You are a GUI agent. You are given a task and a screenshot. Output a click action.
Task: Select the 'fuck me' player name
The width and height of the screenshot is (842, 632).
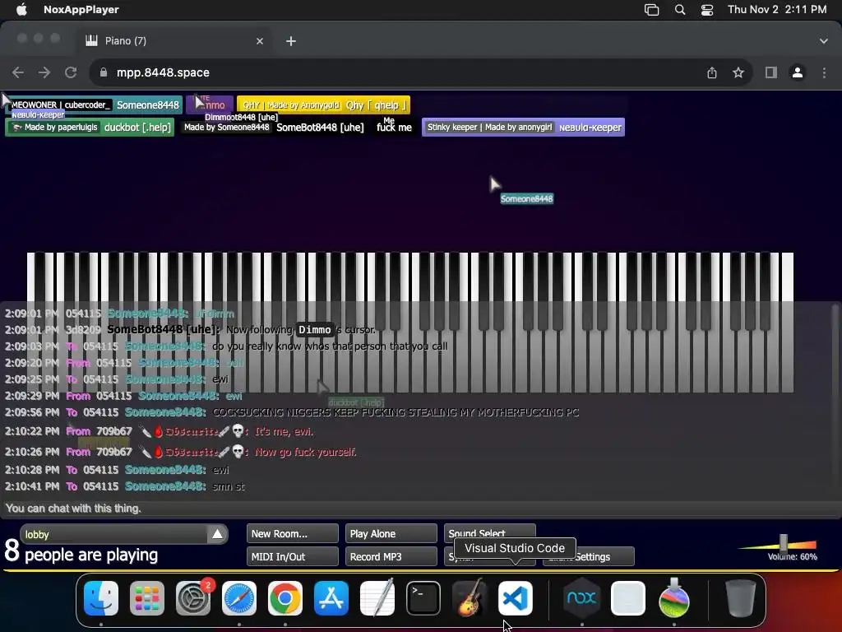[394, 128]
